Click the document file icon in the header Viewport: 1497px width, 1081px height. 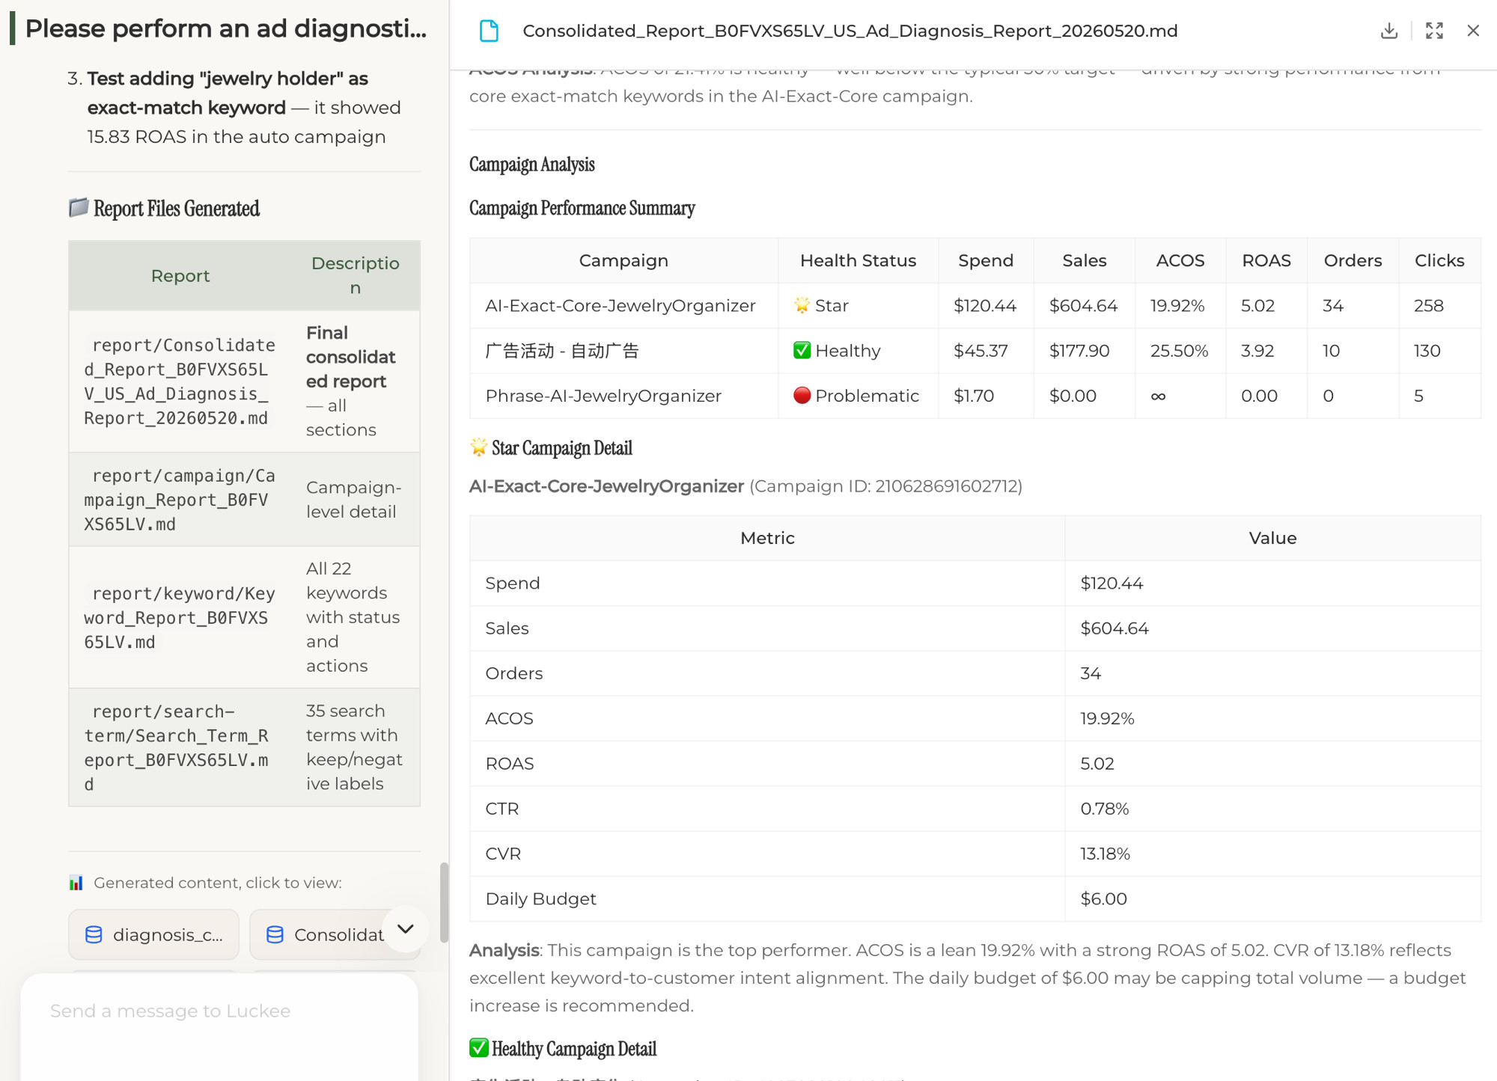pyautogui.click(x=489, y=31)
